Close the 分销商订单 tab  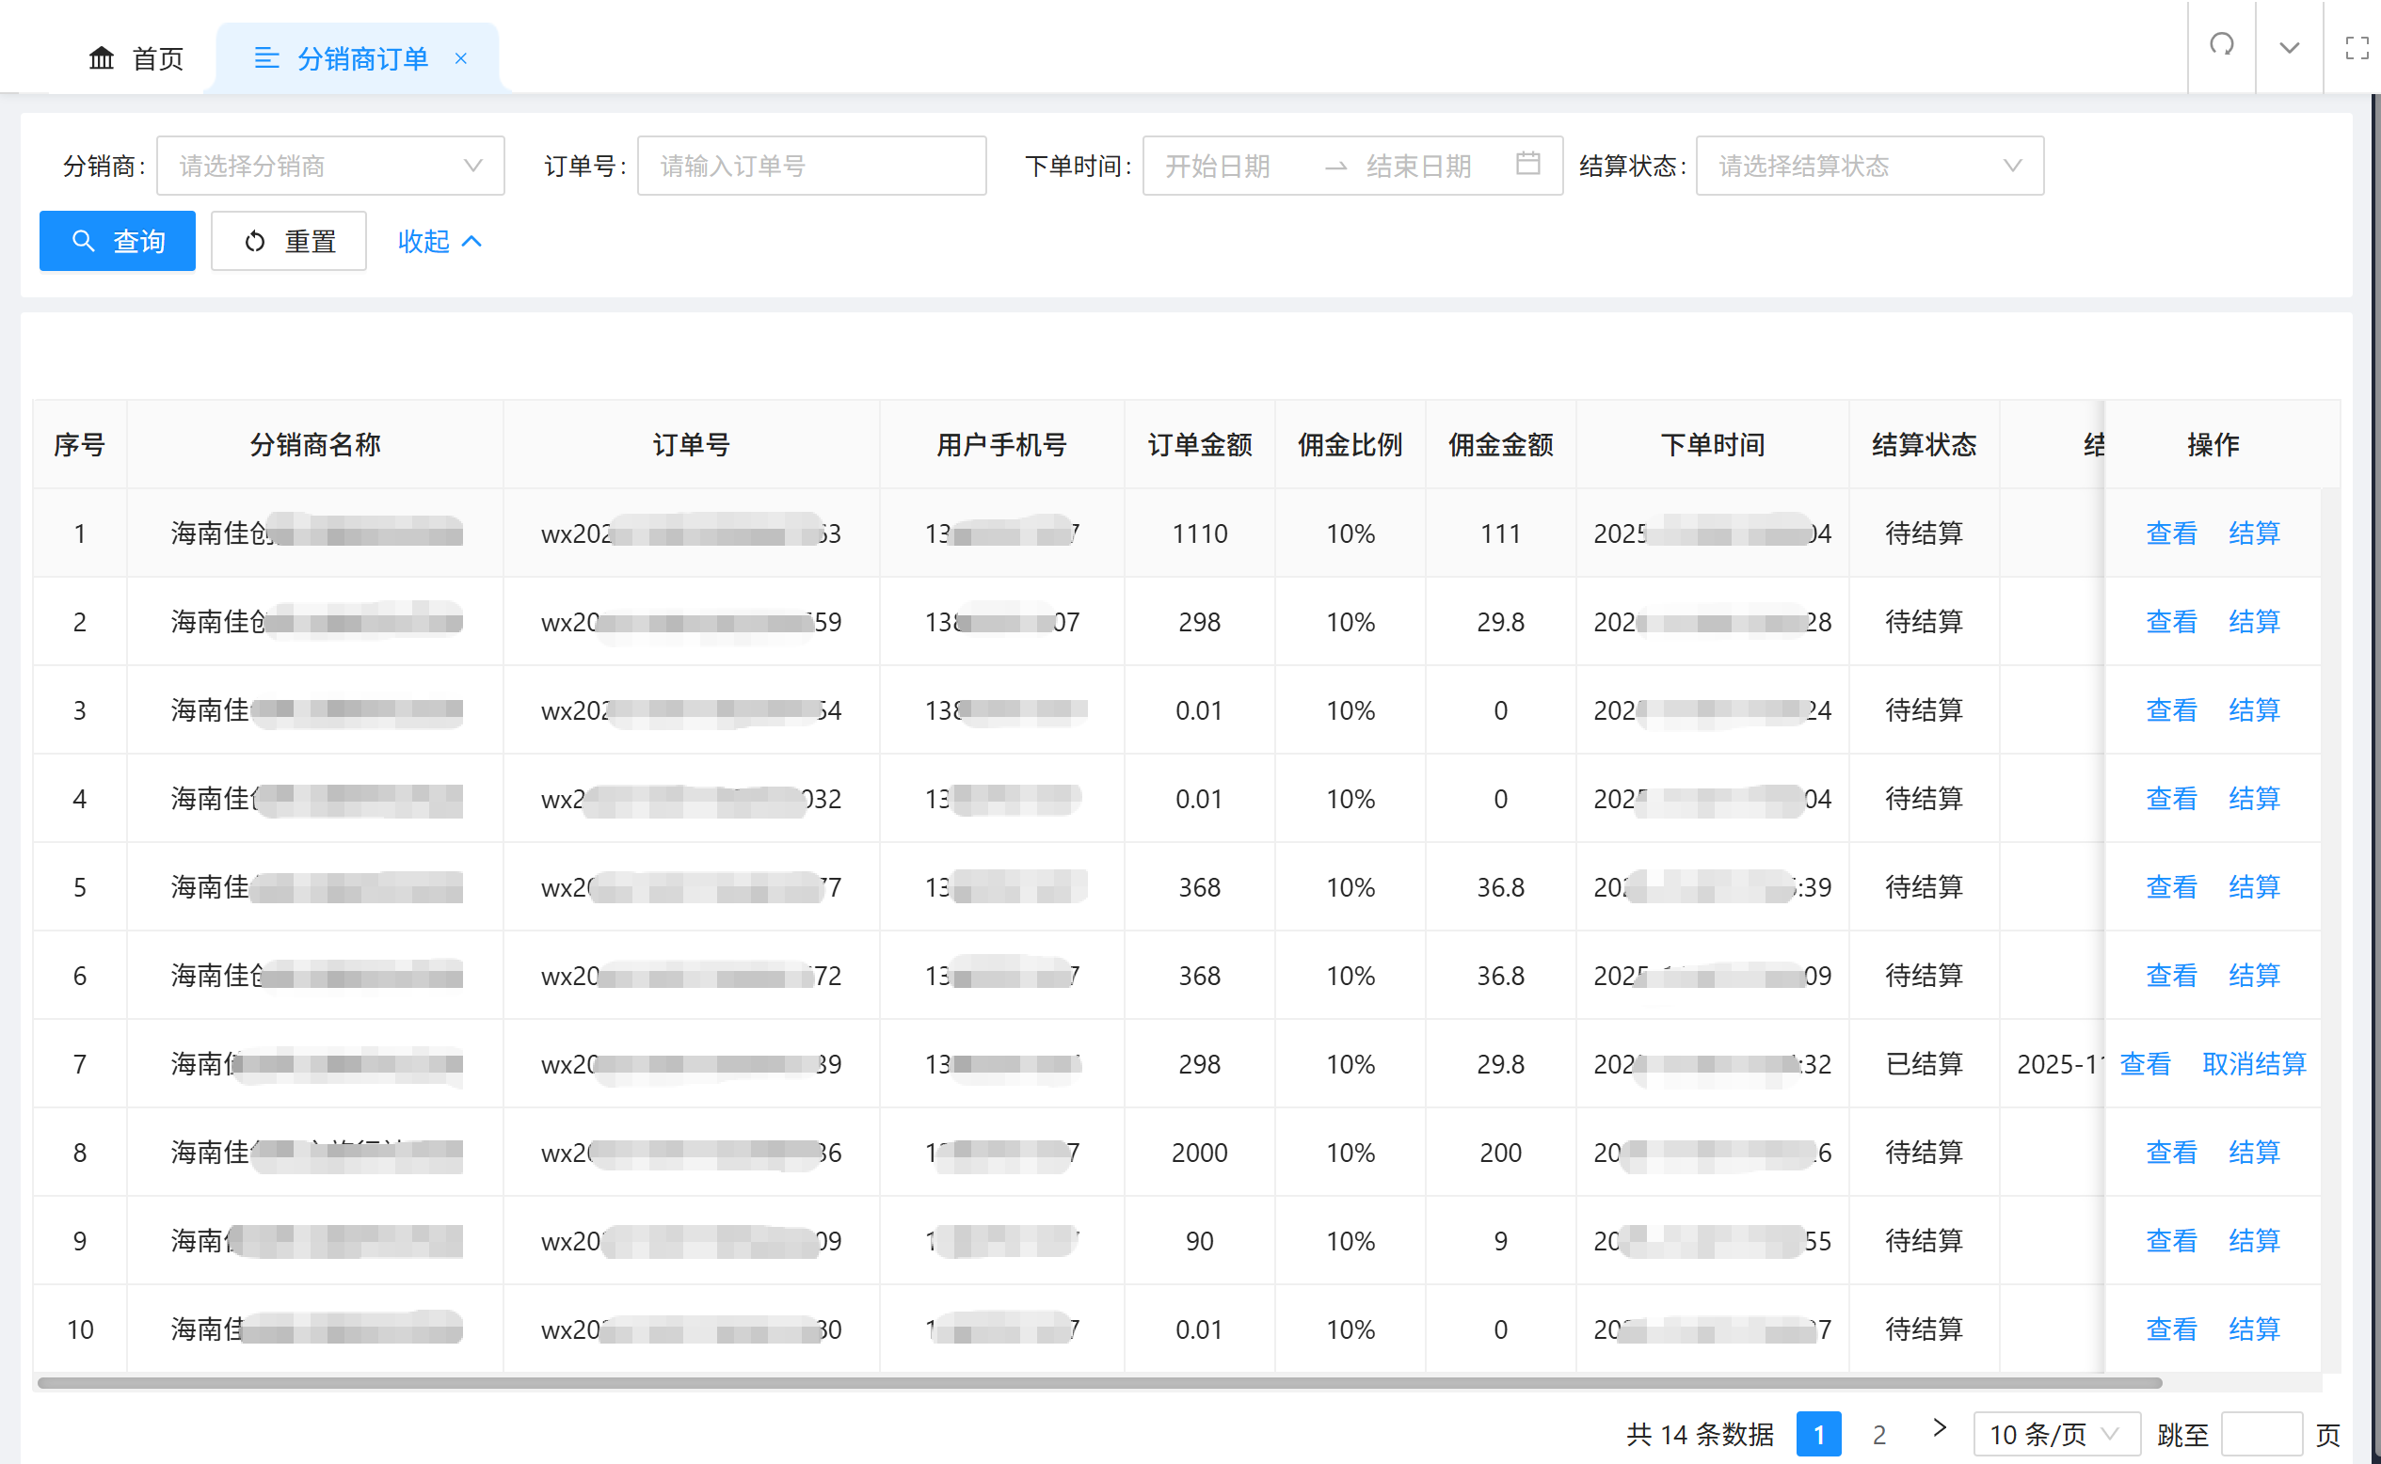(x=461, y=58)
